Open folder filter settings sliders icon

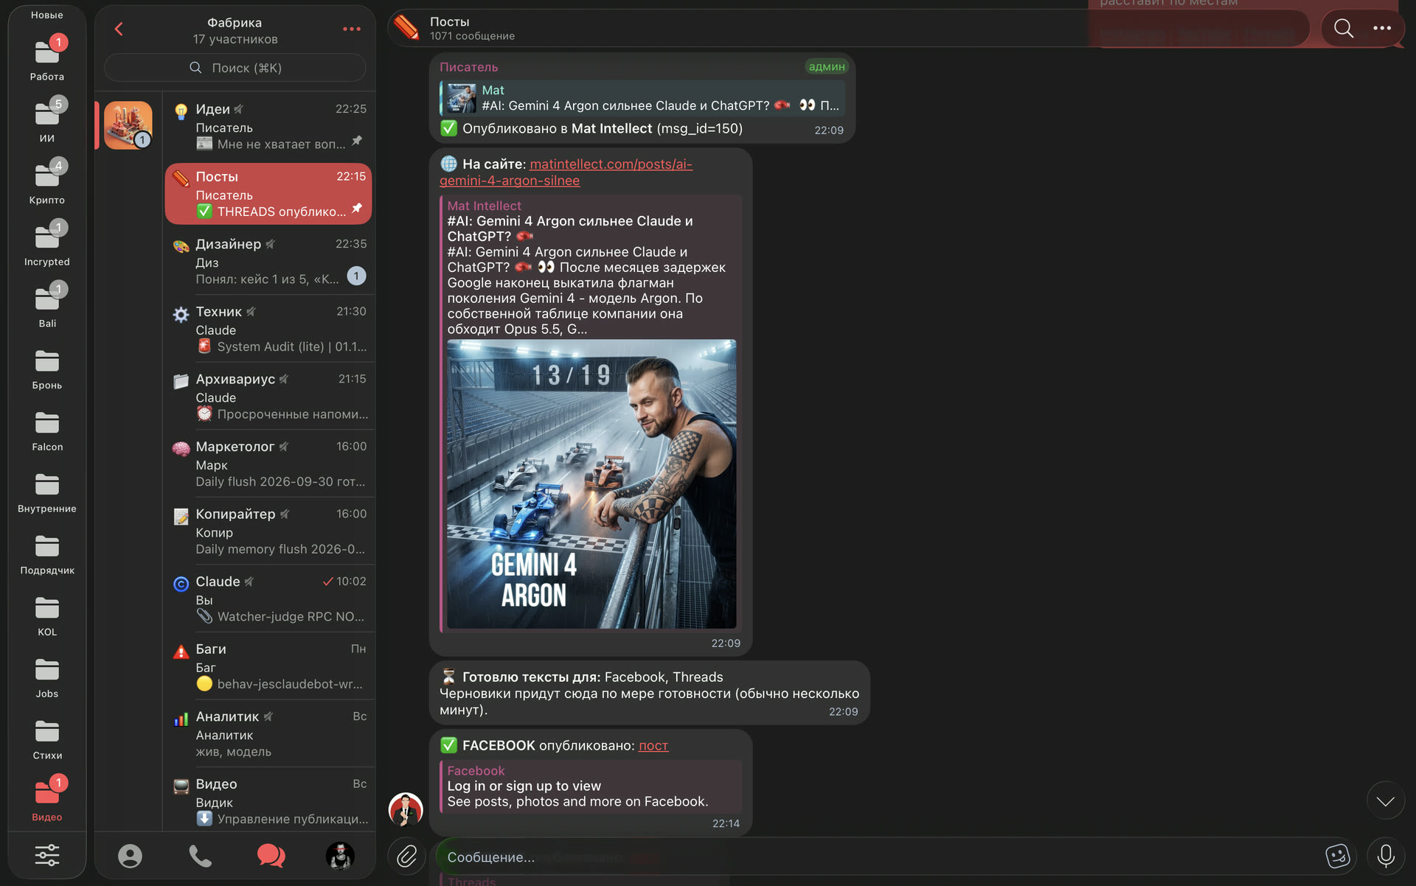[x=47, y=855]
